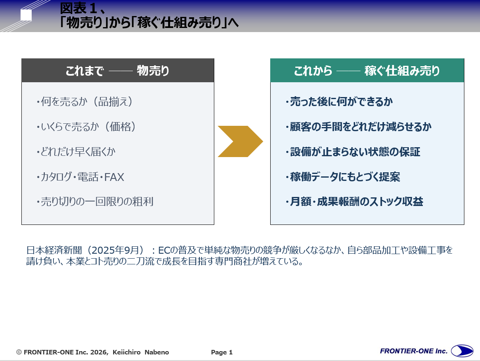480x361 pixels.
Task: Select the bullet 'カタログ・電話・FAX'
Action: point(81,177)
